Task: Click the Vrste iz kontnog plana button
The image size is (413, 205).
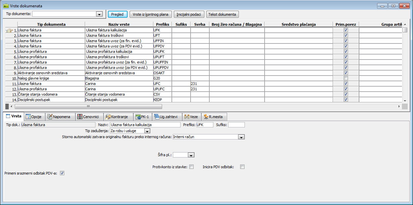Action: pos(151,14)
